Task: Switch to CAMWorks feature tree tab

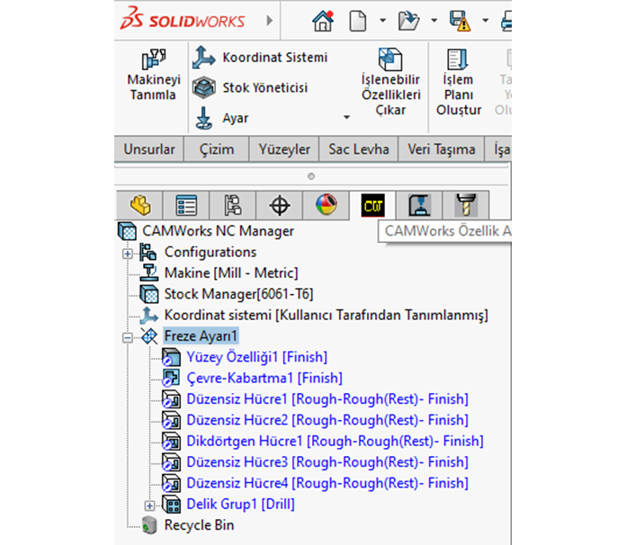Action: point(372,206)
